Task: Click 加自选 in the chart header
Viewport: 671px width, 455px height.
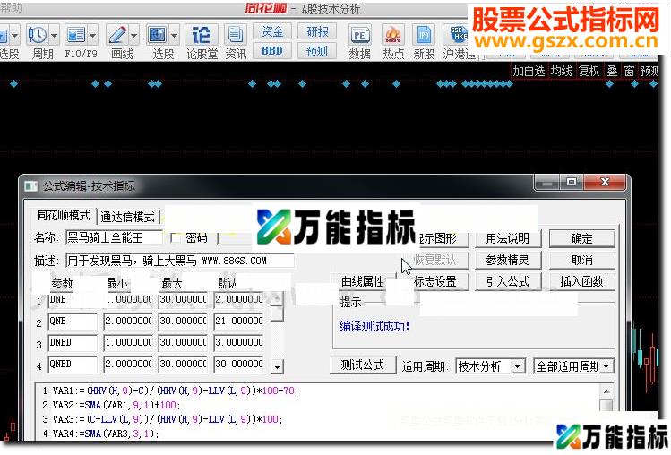Action: click(x=529, y=71)
